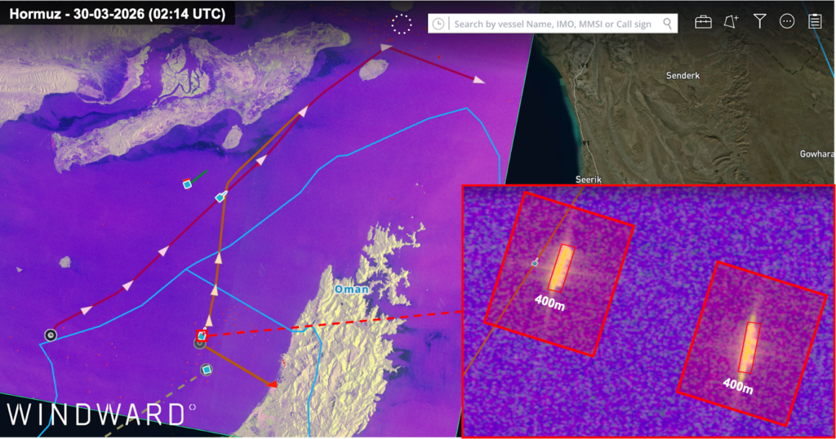The image size is (836, 439).
Task: Open the filter funnel icon
Action: coord(760,21)
